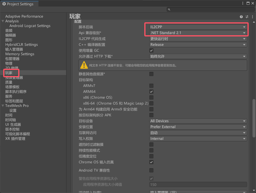Enable the ARMv7 target architecture checkbox

tap(151, 86)
